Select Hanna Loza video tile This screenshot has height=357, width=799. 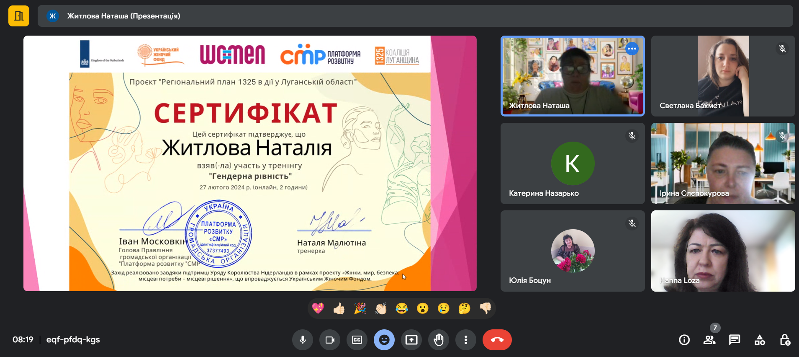[723, 251]
